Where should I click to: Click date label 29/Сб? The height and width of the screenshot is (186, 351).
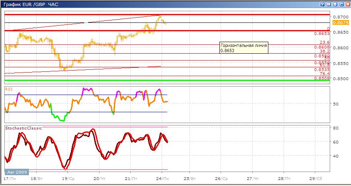click(316, 179)
